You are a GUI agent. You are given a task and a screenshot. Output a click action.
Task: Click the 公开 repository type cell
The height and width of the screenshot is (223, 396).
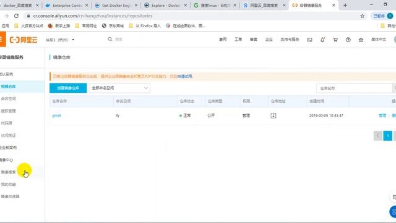click(211, 116)
